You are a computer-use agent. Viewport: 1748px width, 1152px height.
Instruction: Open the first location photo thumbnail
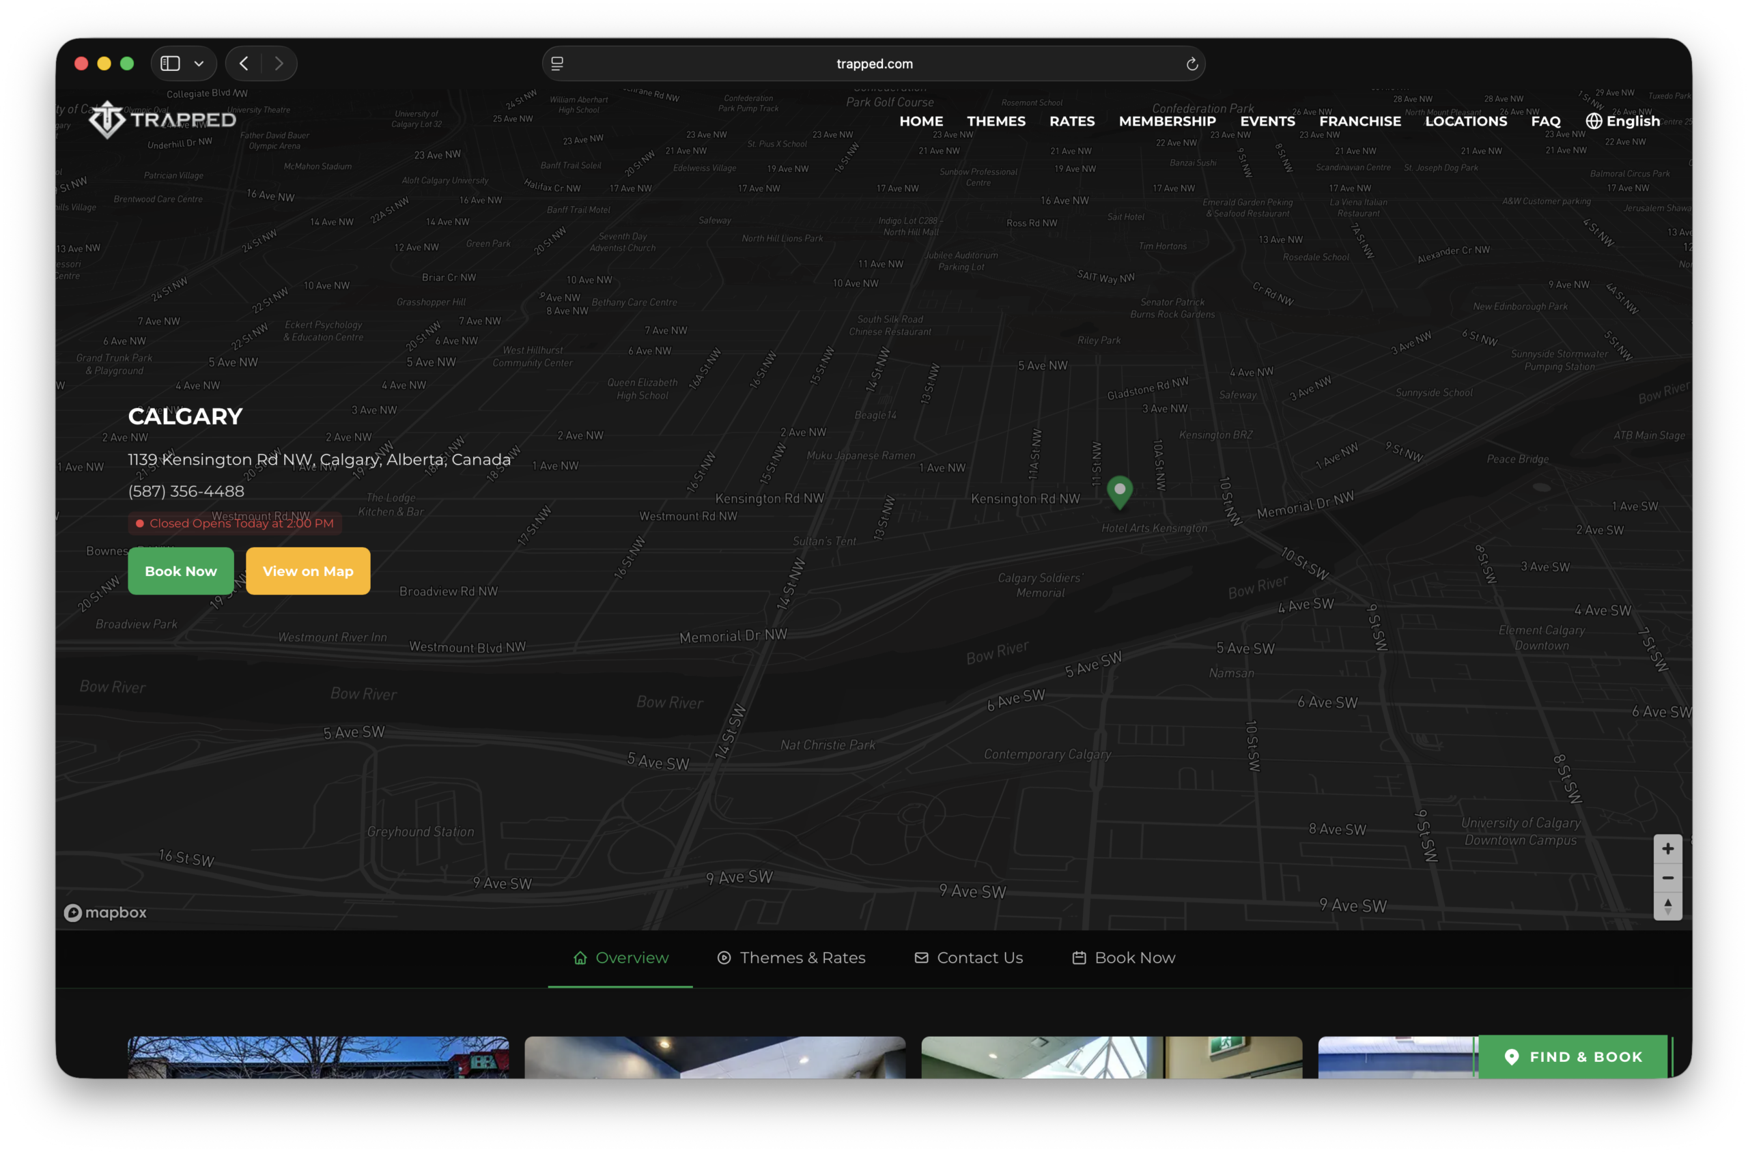point(318,1056)
